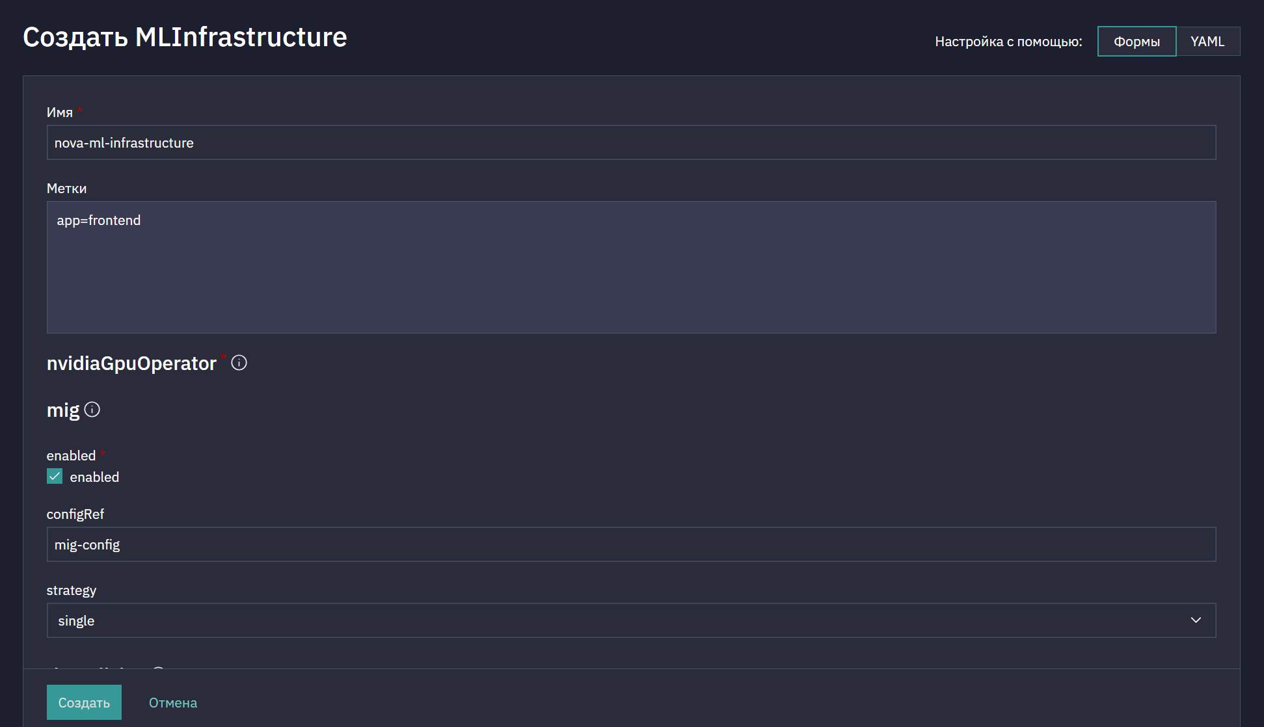Expand the strategy dropdown showing single
Image resolution: width=1264 pixels, height=727 pixels.
pos(631,620)
